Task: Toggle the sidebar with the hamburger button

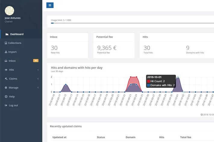Action: point(50,5)
